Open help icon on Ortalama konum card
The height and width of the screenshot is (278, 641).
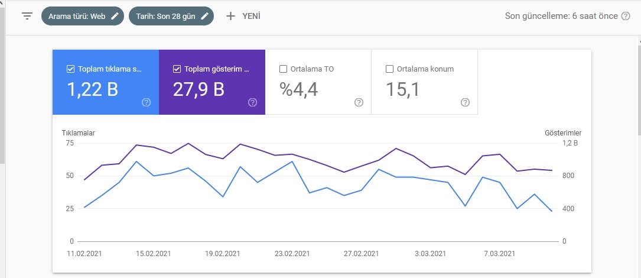[465, 102]
